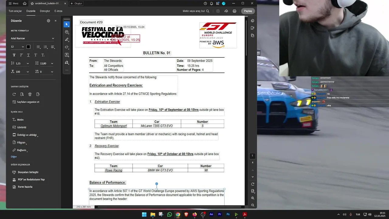The width and height of the screenshot is (389, 219).
Task: Toggle italic text formatting
Action: click(21, 55)
